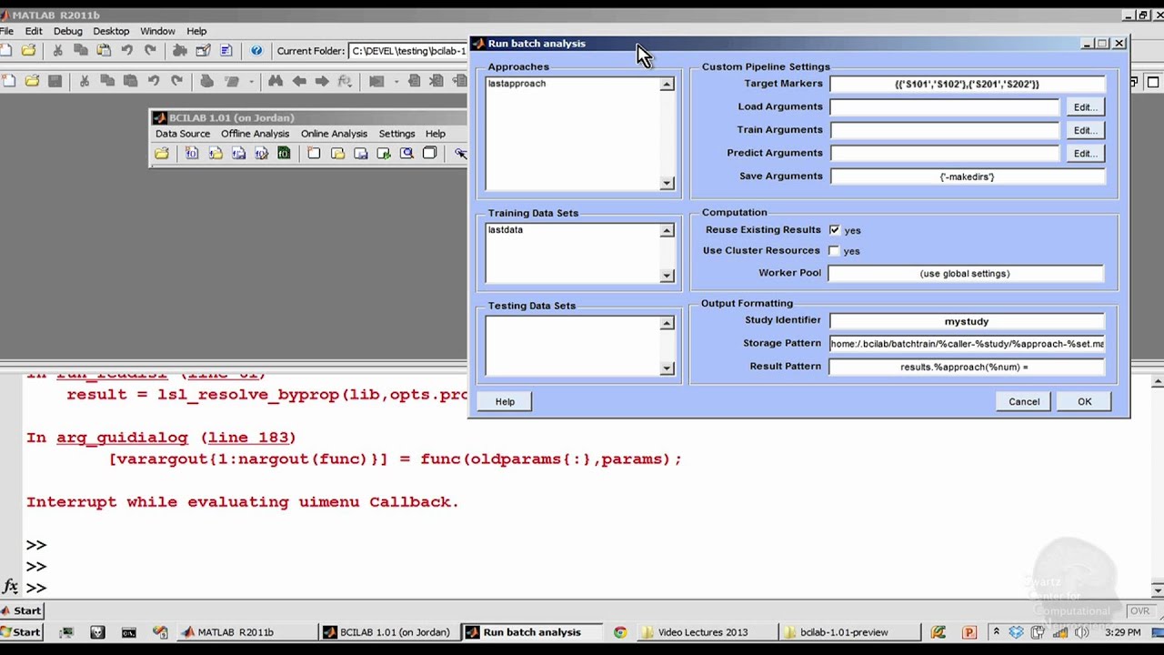Click Edit... next to Load Arguments
1164x655 pixels.
coord(1085,107)
